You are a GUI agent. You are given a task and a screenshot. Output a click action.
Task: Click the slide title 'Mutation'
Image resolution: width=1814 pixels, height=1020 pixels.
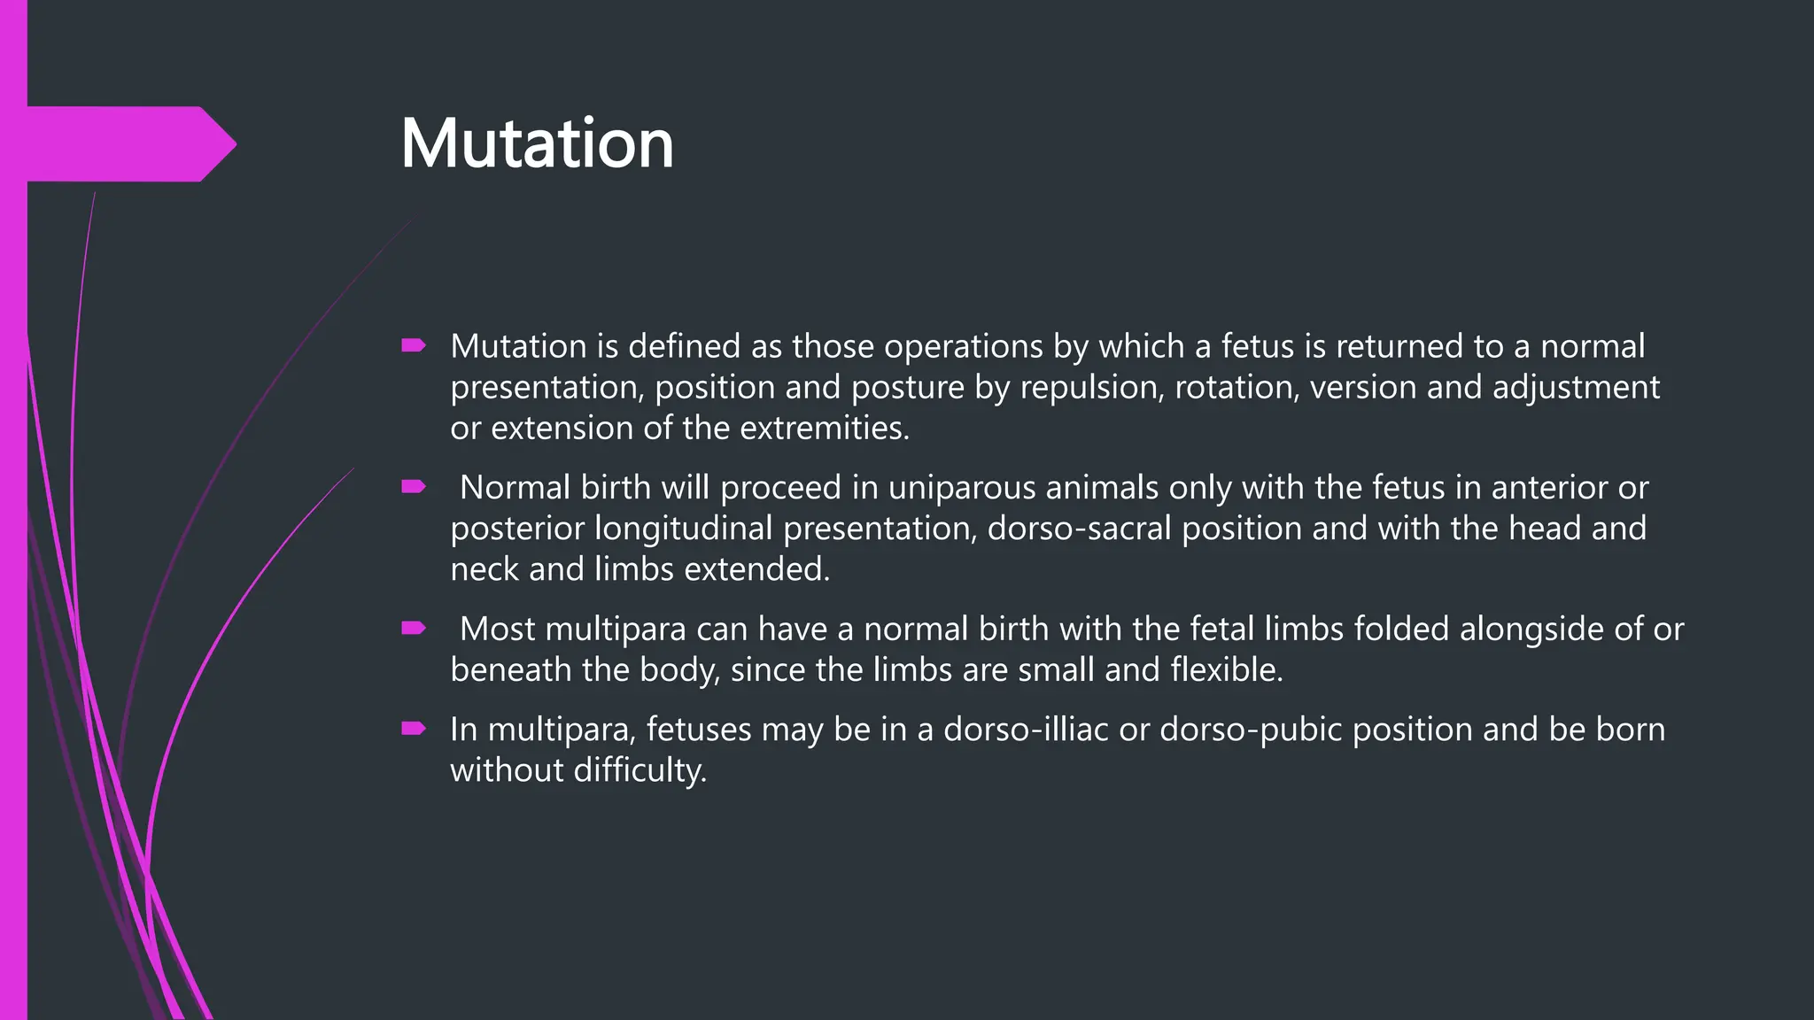coord(537,143)
